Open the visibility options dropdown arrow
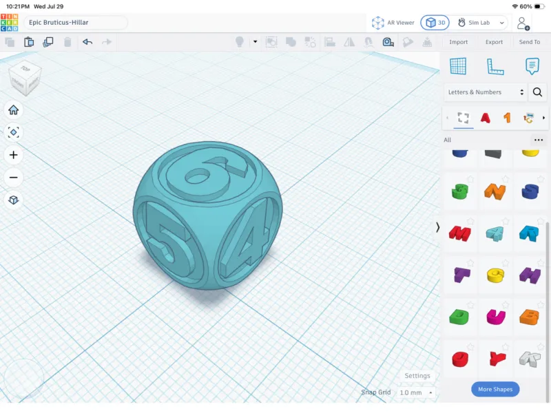The image size is (551, 413). tap(255, 42)
